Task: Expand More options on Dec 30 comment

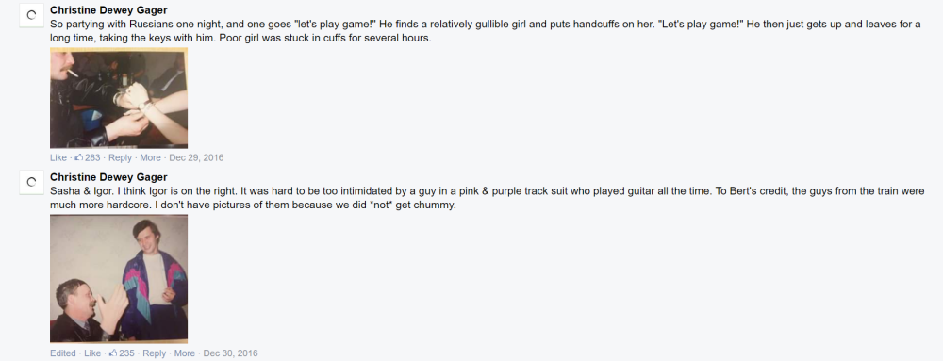Action: (185, 353)
